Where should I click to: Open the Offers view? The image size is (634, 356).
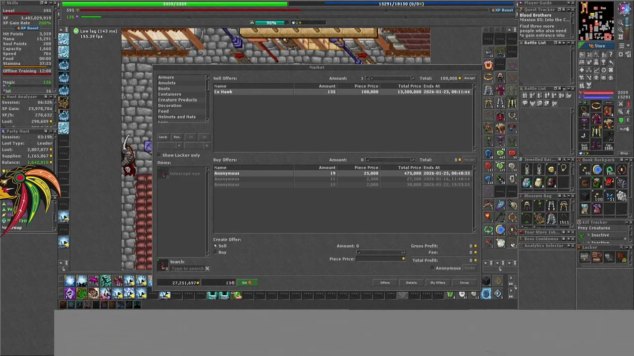(385, 283)
